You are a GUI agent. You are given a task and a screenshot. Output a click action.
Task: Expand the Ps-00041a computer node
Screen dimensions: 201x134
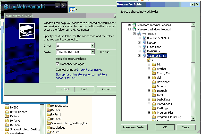[x=139, y=51]
